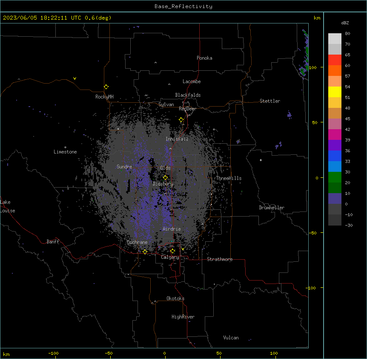Select the Lacombe label
This screenshot has height=359, width=367.
click(192, 81)
